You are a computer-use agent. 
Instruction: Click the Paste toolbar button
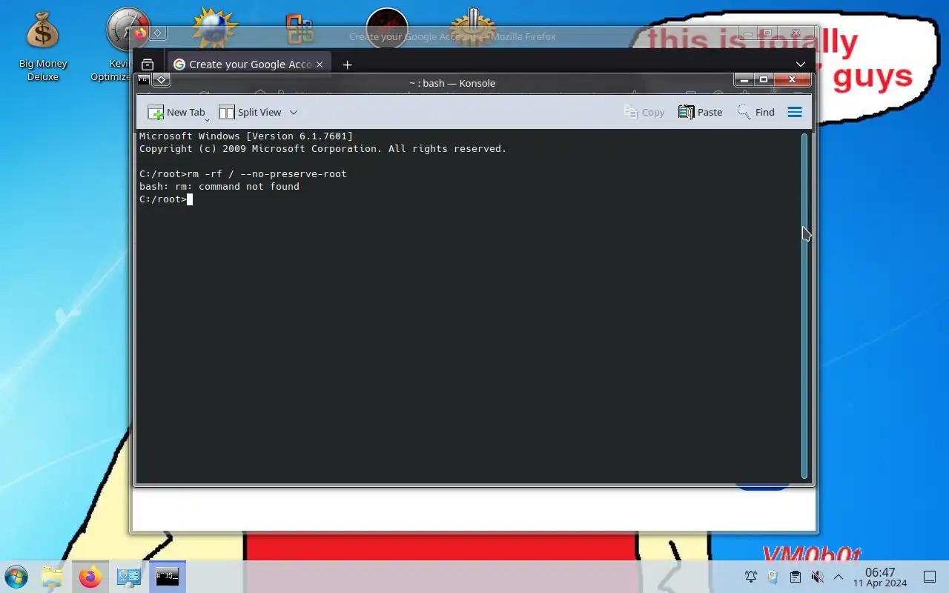700,112
